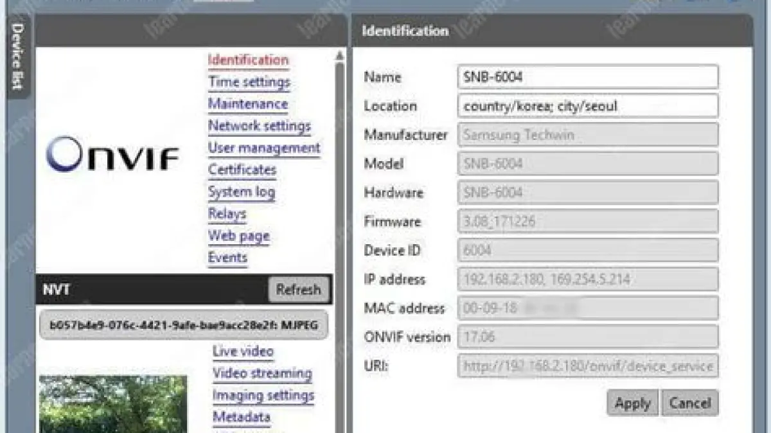
Task: Open Network settings link
Action: (259, 126)
